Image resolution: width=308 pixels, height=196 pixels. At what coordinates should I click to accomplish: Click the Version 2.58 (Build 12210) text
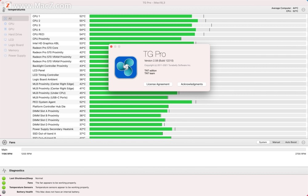(159, 61)
